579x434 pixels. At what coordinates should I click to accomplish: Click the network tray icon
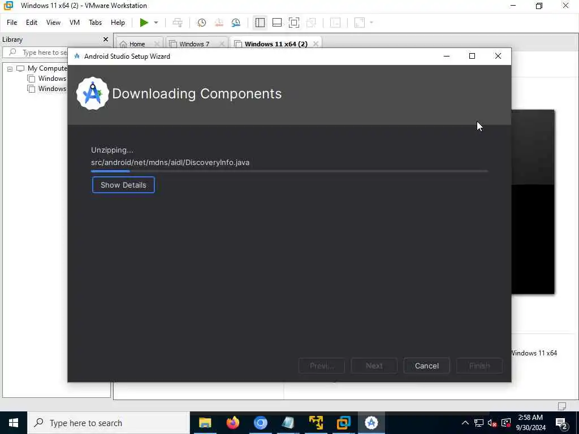click(479, 423)
